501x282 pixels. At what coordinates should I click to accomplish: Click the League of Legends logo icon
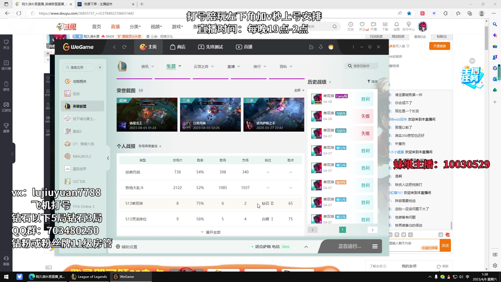(x=122, y=66)
